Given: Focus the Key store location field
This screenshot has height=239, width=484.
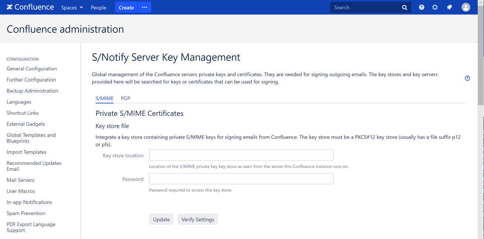Looking at the screenshot, I should [x=241, y=155].
